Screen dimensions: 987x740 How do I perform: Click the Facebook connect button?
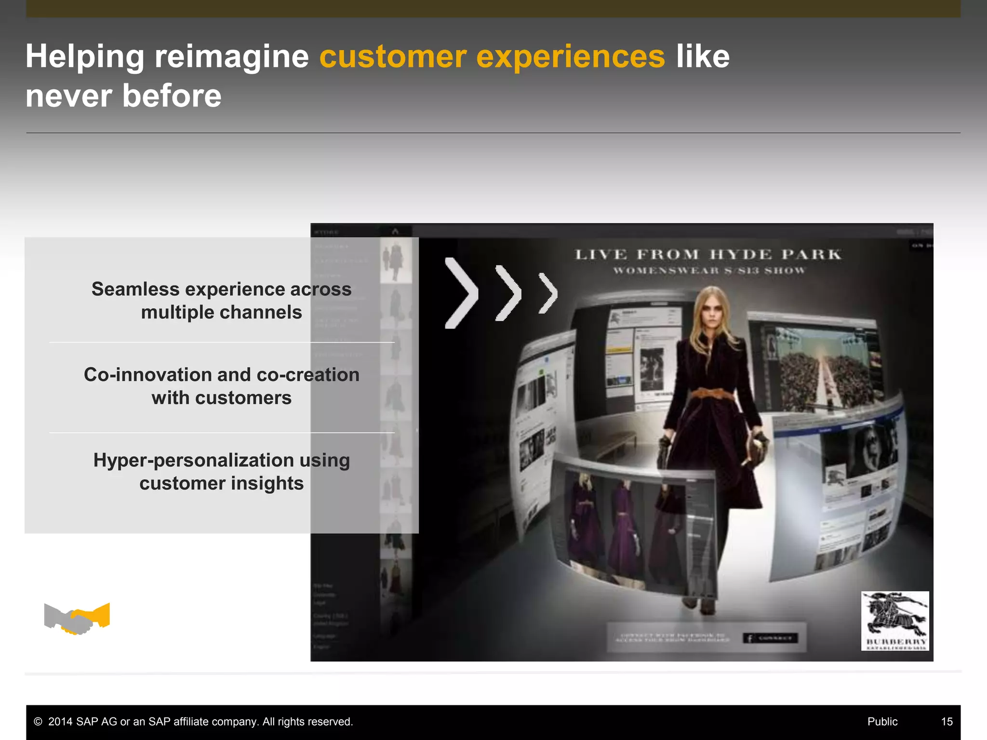[770, 638]
